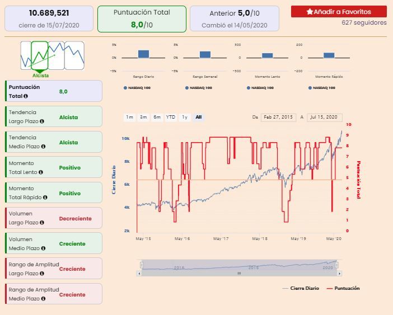Screen dimensions: 393x315
Task: Click info icon for Volumen Medio Plazo
Action: (x=43, y=248)
